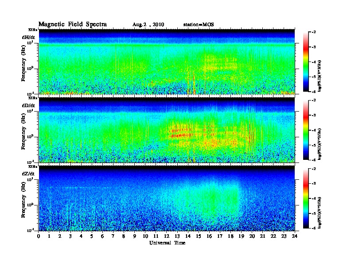Click the '2' tick on Universal Time axis
The width and height of the screenshot is (351, 271).
coord(60,236)
